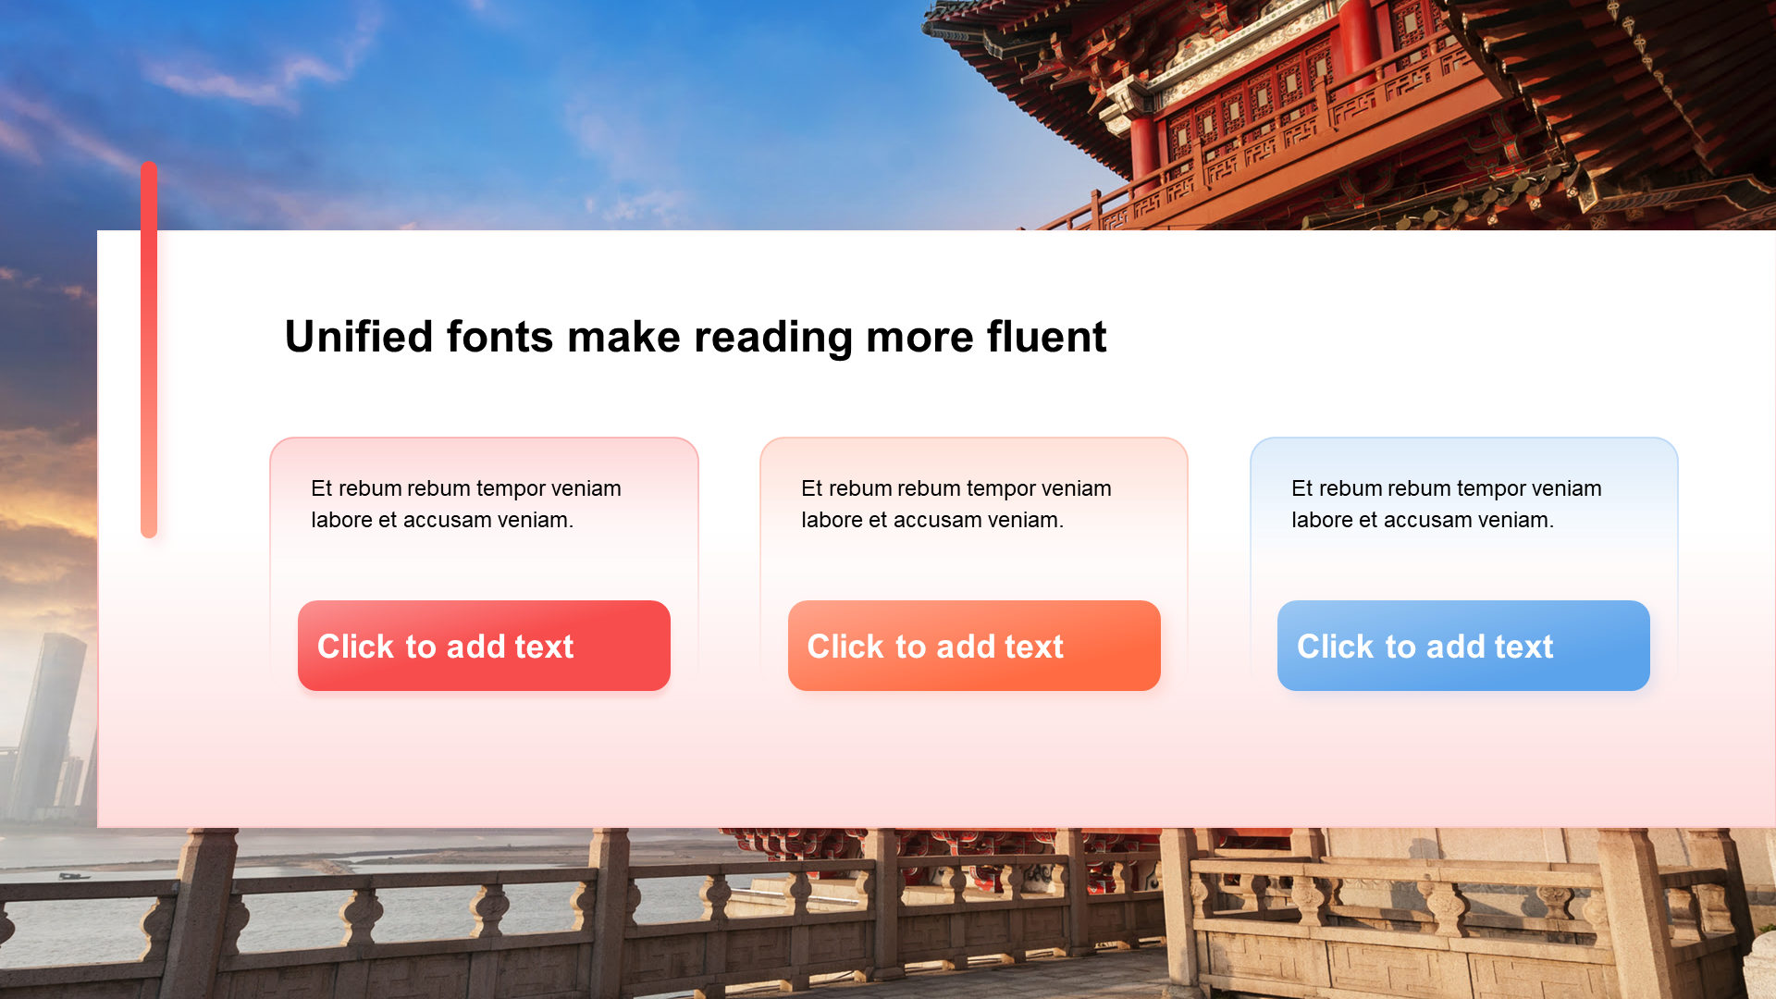The width and height of the screenshot is (1776, 999).
Task: Click the small boat on the water
Action: pyautogui.click(x=74, y=875)
